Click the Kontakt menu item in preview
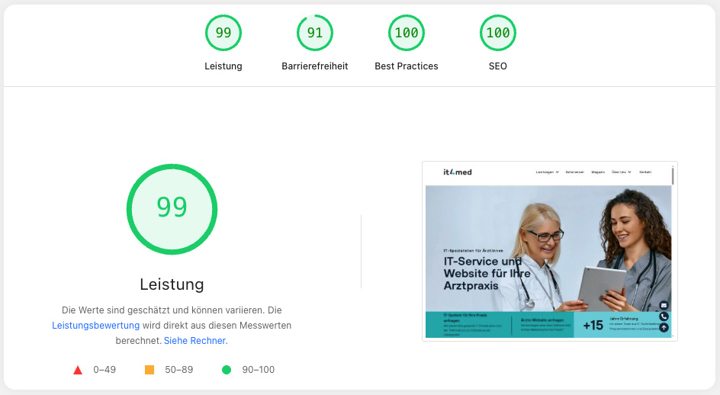The height and width of the screenshot is (395, 720). pos(645,172)
